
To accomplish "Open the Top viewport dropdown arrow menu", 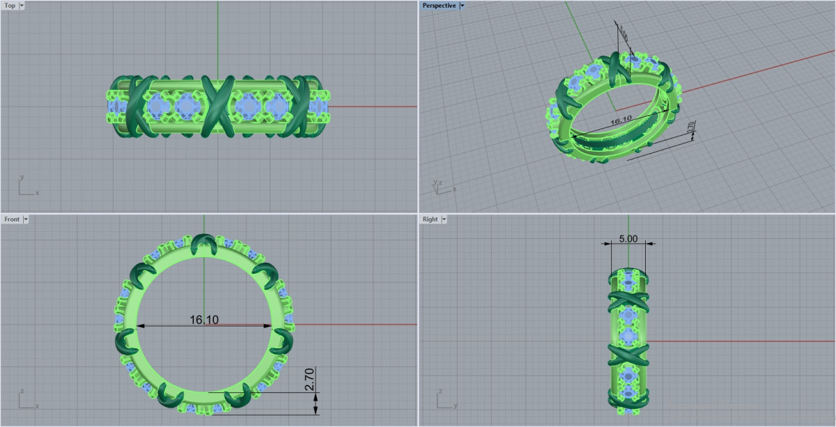I will pos(22,6).
